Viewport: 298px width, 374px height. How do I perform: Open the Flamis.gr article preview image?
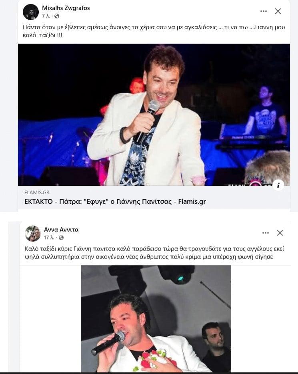(x=154, y=115)
